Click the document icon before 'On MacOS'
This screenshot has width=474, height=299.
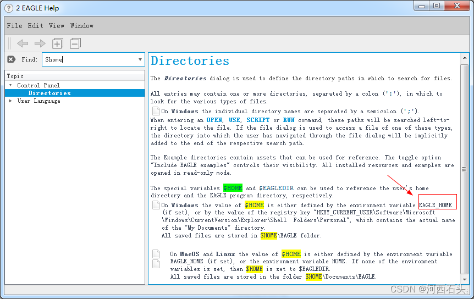(x=156, y=254)
